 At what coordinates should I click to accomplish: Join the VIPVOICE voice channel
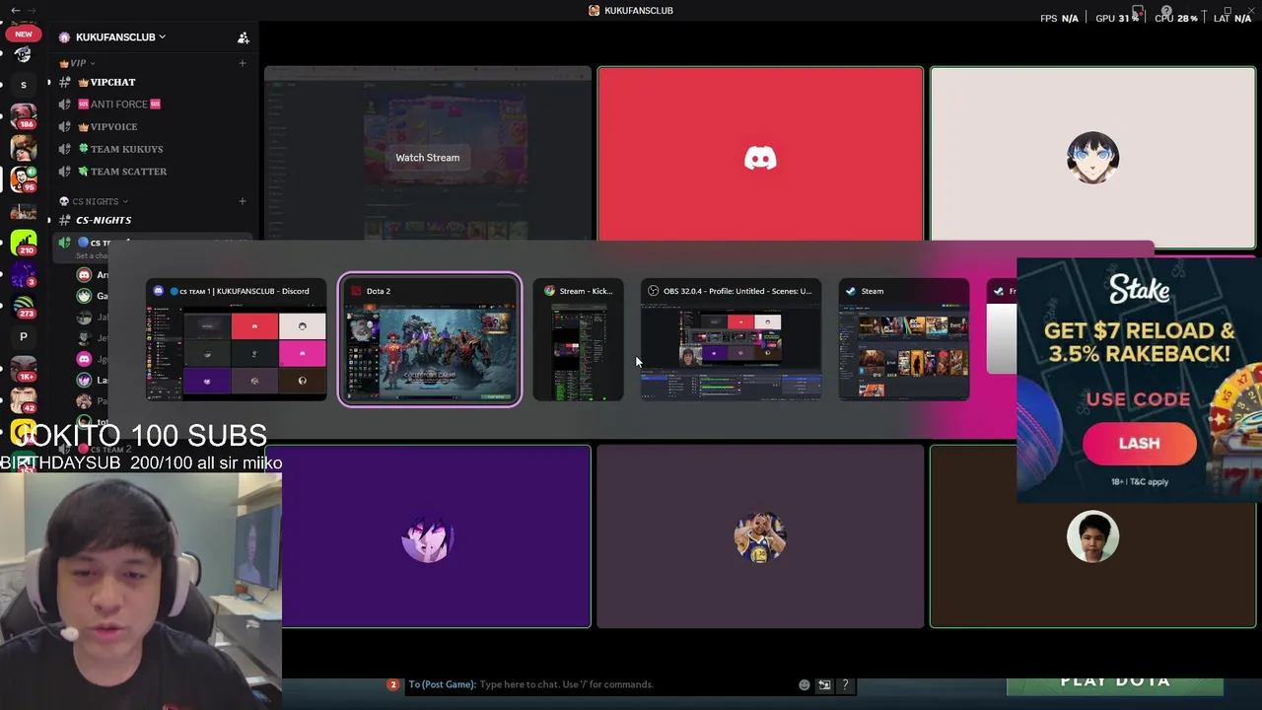[x=113, y=126]
